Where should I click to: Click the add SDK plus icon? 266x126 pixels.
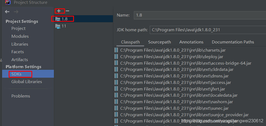(59, 11)
